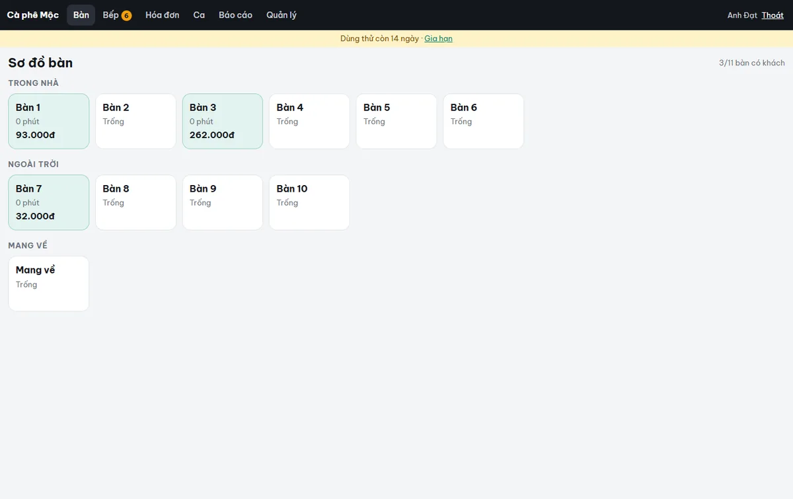Open the Quản lý management tab
793x499 pixels.
(x=282, y=15)
